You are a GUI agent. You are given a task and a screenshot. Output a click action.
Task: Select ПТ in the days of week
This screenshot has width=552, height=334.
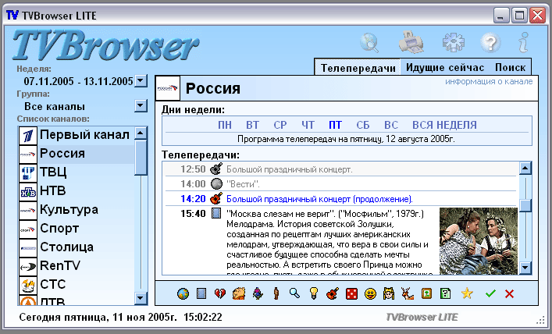[335, 125]
